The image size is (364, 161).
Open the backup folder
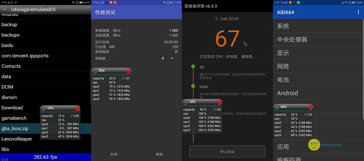tap(45, 25)
